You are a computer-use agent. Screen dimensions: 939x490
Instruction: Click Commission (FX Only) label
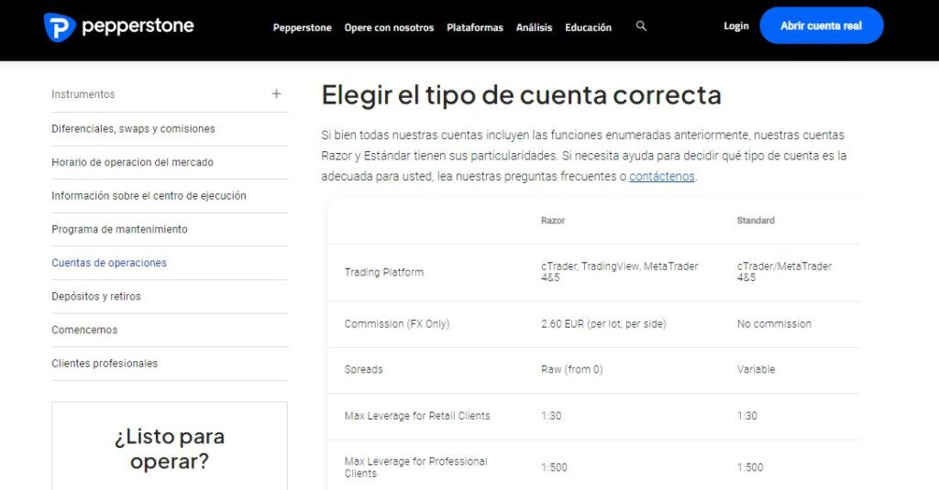396,323
